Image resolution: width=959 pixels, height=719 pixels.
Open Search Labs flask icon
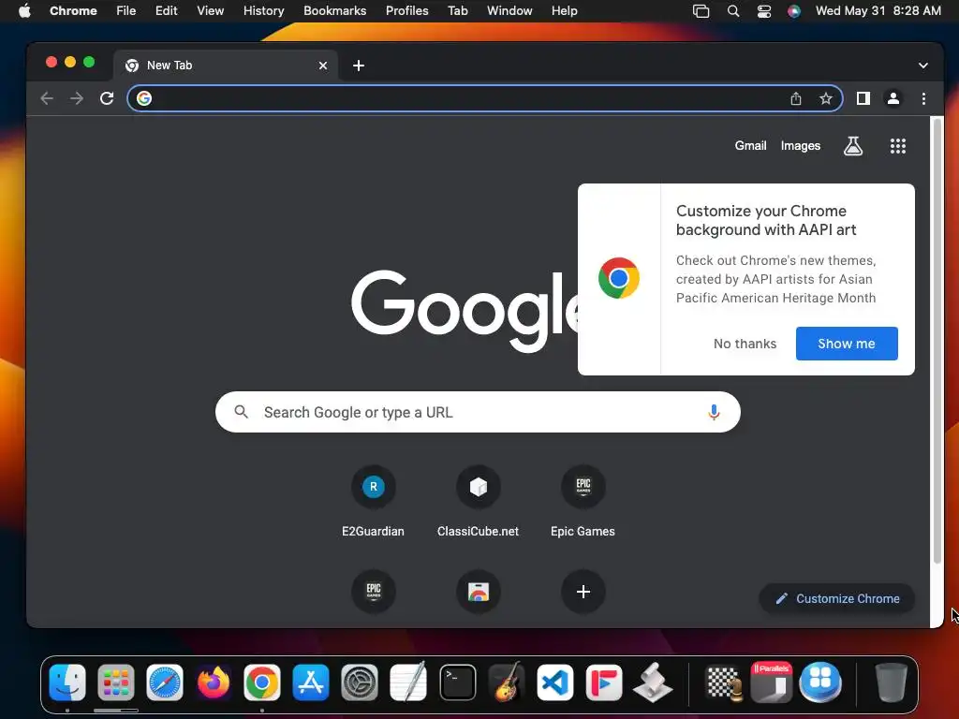[853, 145]
